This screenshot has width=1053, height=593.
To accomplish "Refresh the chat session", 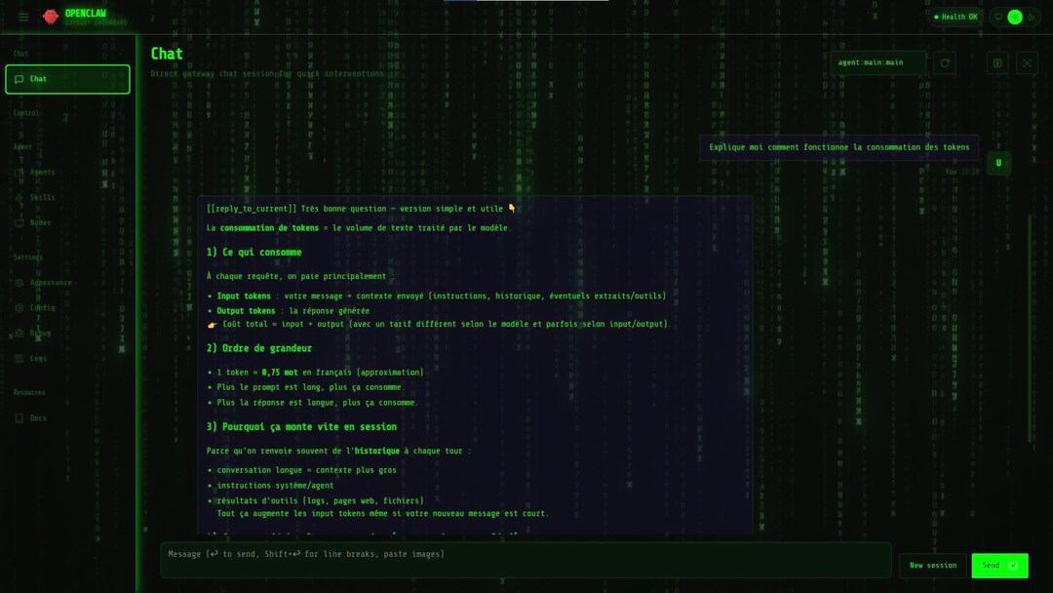I will [944, 63].
